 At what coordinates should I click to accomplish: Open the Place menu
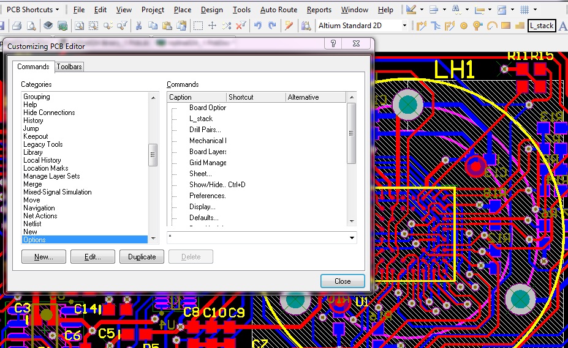click(x=182, y=10)
